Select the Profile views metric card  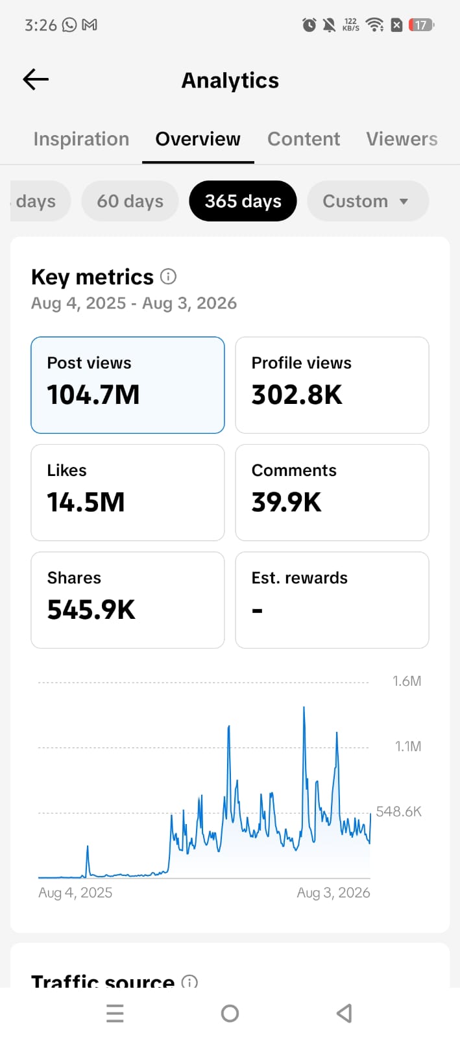click(332, 385)
